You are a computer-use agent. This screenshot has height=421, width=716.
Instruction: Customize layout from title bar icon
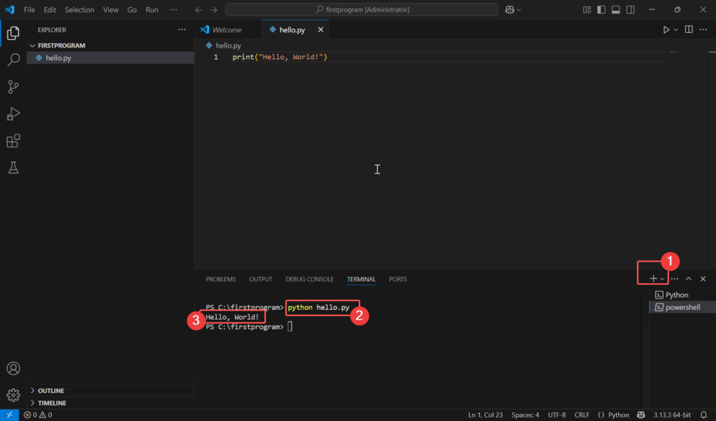587,10
